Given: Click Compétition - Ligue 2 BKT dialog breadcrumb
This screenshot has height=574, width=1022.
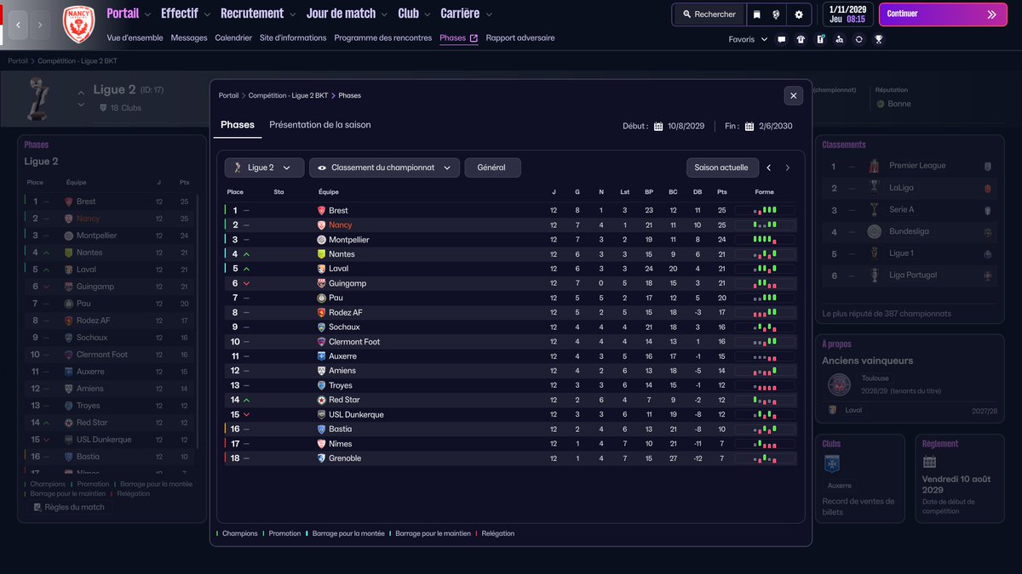Looking at the screenshot, I should pyautogui.click(x=288, y=96).
